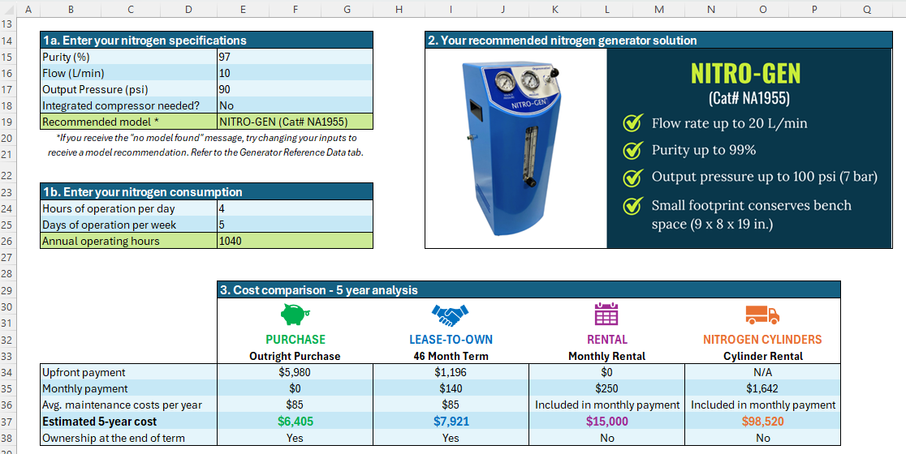Image resolution: width=906 pixels, height=454 pixels.
Task: Select column header Q
Action: 867,9
